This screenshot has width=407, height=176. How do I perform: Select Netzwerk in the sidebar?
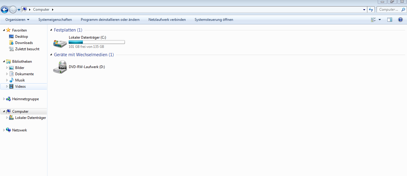click(x=19, y=130)
